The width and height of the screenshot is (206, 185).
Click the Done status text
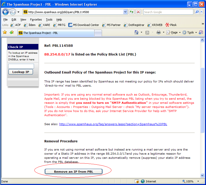[5, 181]
